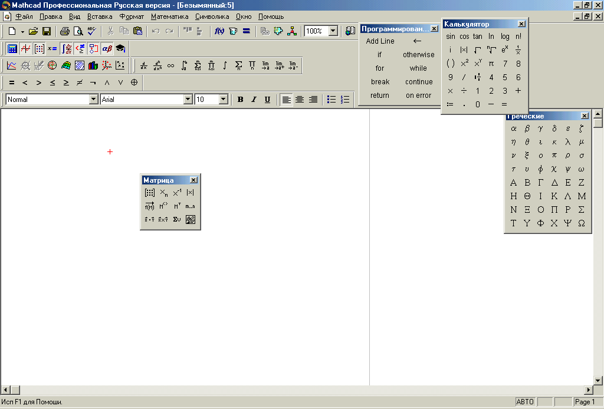
Task: Insert the capital Omega letter
Action: click(581, 223)
